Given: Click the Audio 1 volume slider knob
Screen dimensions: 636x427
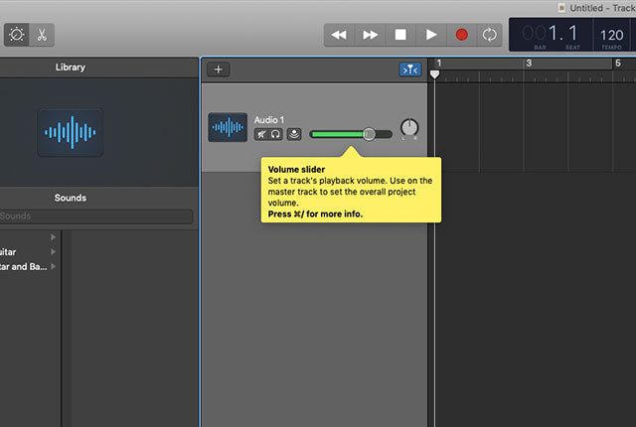Looking at the screenshot, I should (369, 134).
